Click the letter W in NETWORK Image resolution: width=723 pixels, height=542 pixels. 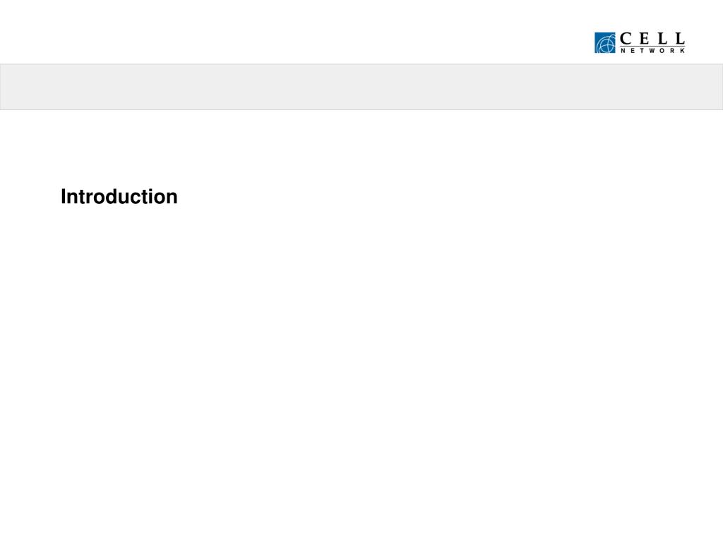point(652,51)
